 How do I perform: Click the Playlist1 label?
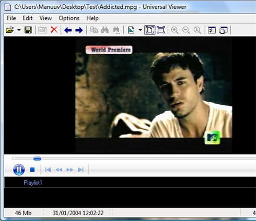33,182
